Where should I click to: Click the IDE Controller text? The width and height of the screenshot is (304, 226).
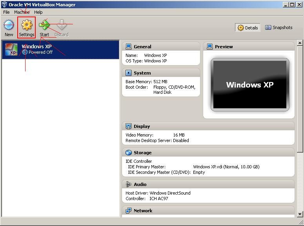click(138, 161)
